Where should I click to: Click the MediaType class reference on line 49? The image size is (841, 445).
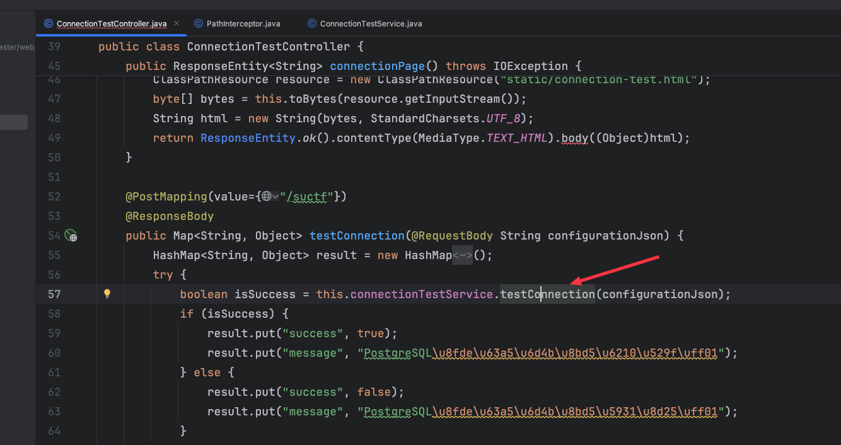click(449, 138)
